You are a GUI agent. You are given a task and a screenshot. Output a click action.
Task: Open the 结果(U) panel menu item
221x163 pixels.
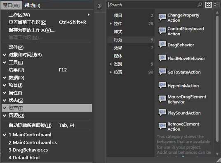(x=47, y=70)
